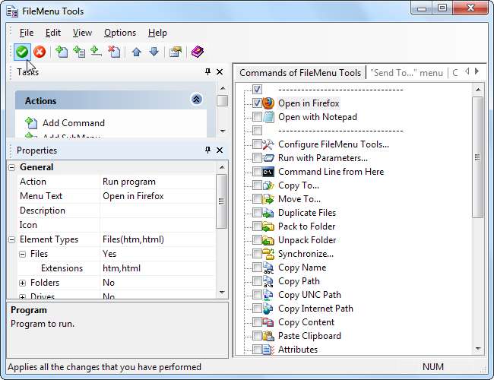
Task: Switch to the "Send To..." menu tab
Action: 406,73
